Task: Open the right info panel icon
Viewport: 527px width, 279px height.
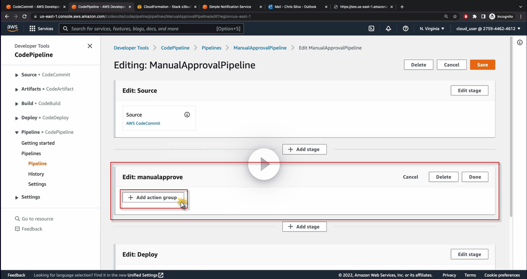Action: (520, 43)
